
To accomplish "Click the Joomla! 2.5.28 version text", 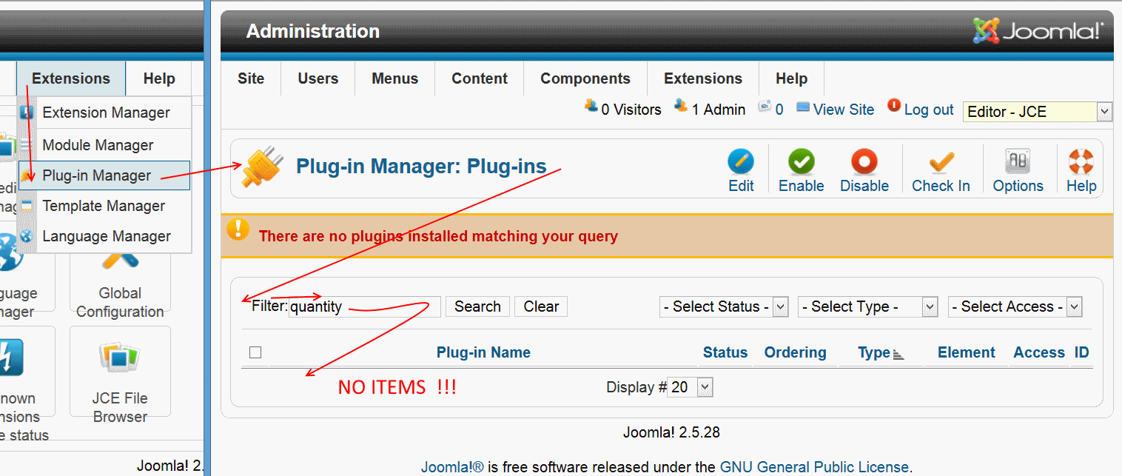I will coord(671,432).
